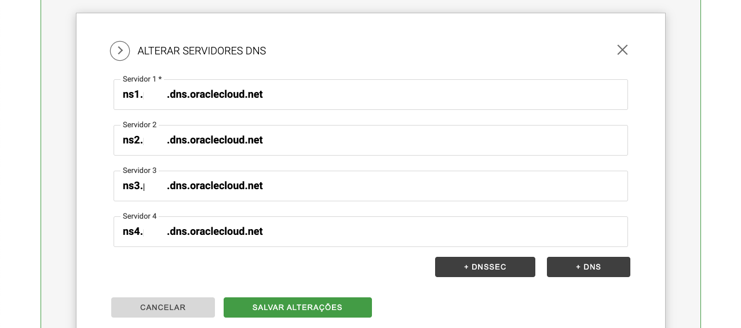Save with Salvar Alterações button
Viewport: 741px width, 328px height.
(x=297, y=308)
